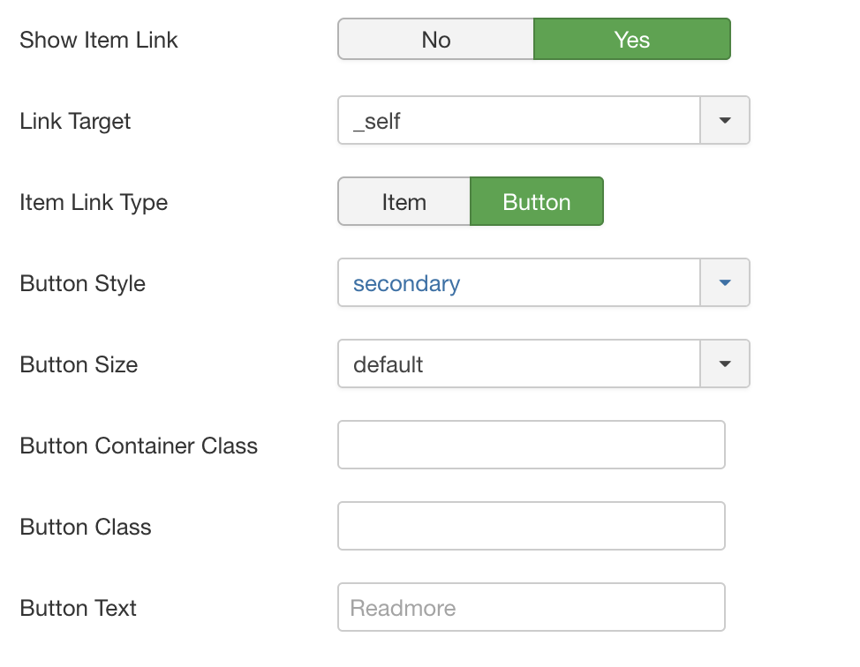Click the Show Item Link label
This screenshot has height=667, width=860.
[99, 40]
